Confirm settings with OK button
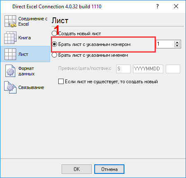 click(x=76, y=169)
